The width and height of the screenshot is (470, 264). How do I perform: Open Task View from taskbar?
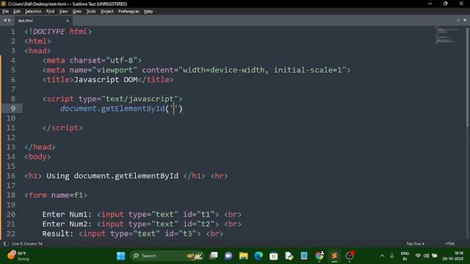tap(214, 256)
